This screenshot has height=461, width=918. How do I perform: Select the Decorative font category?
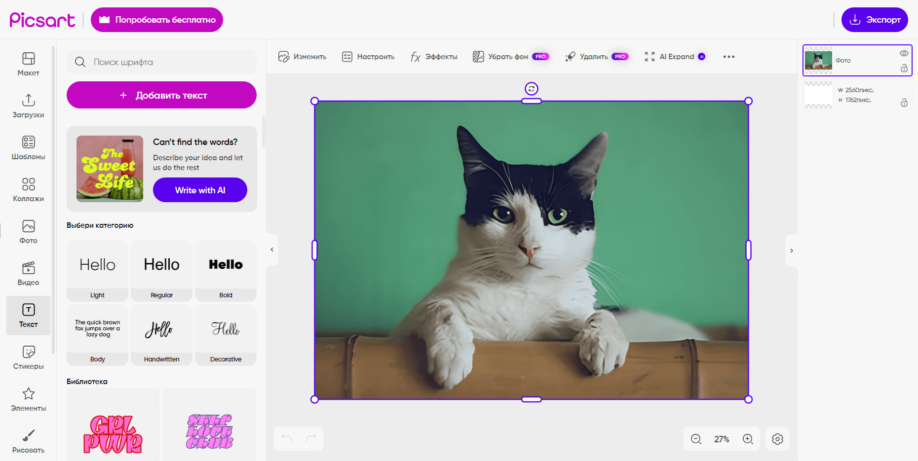click(226, 335)
